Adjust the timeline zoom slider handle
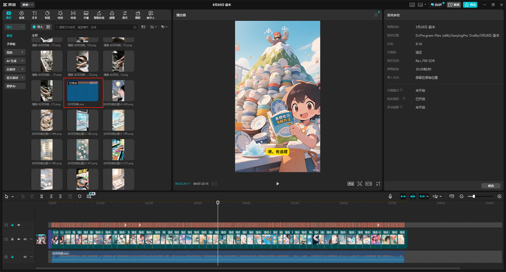The height and width of the screenshot is (272, 506). click(x=474, y=196)
